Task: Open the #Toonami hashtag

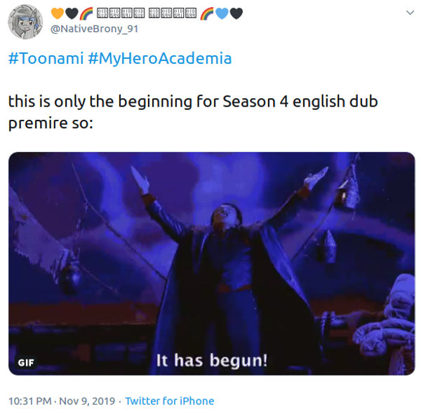Action: tap(46, 58)
